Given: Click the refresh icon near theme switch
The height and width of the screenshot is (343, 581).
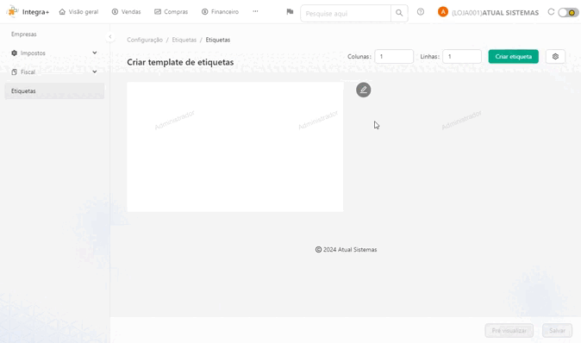Looking at the screenshot, I should coord(551,12).
